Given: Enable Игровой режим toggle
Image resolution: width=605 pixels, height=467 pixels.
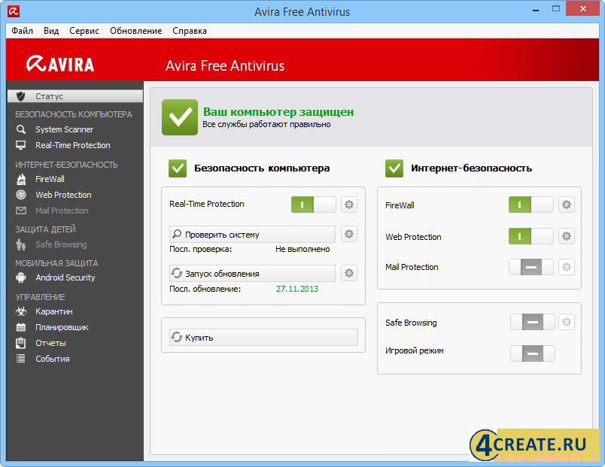Looking at the screenshot, I should [532, 353].
